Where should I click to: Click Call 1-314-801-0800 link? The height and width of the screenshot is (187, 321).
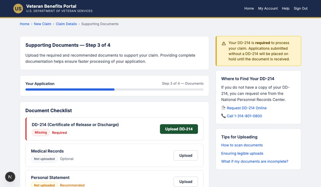[244, 116]
